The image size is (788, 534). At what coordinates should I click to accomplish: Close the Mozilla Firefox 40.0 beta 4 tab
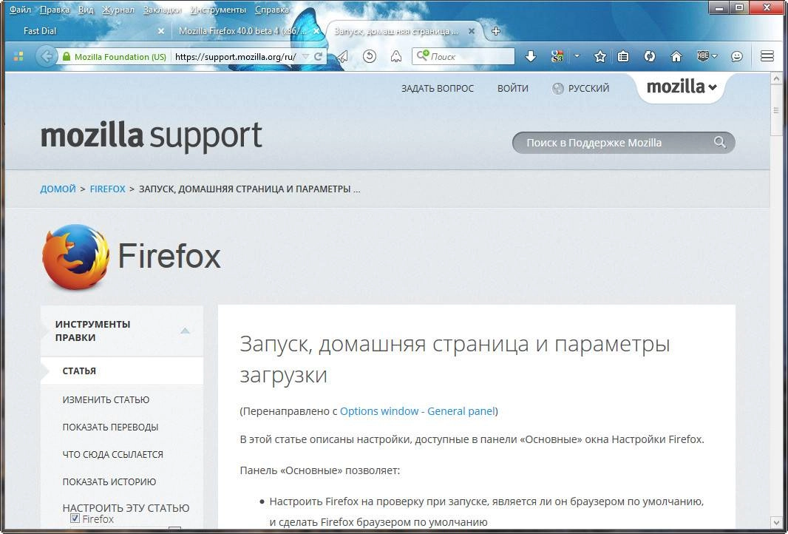click(x=316, y=31)
